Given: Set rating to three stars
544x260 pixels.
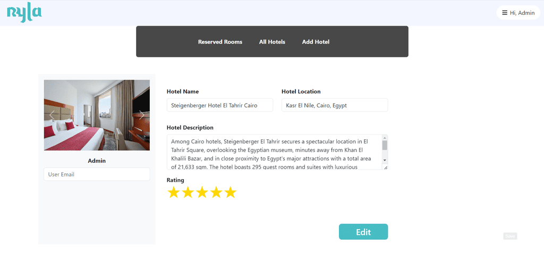Looking at the screenshot, I should click(x=201, y=192).
